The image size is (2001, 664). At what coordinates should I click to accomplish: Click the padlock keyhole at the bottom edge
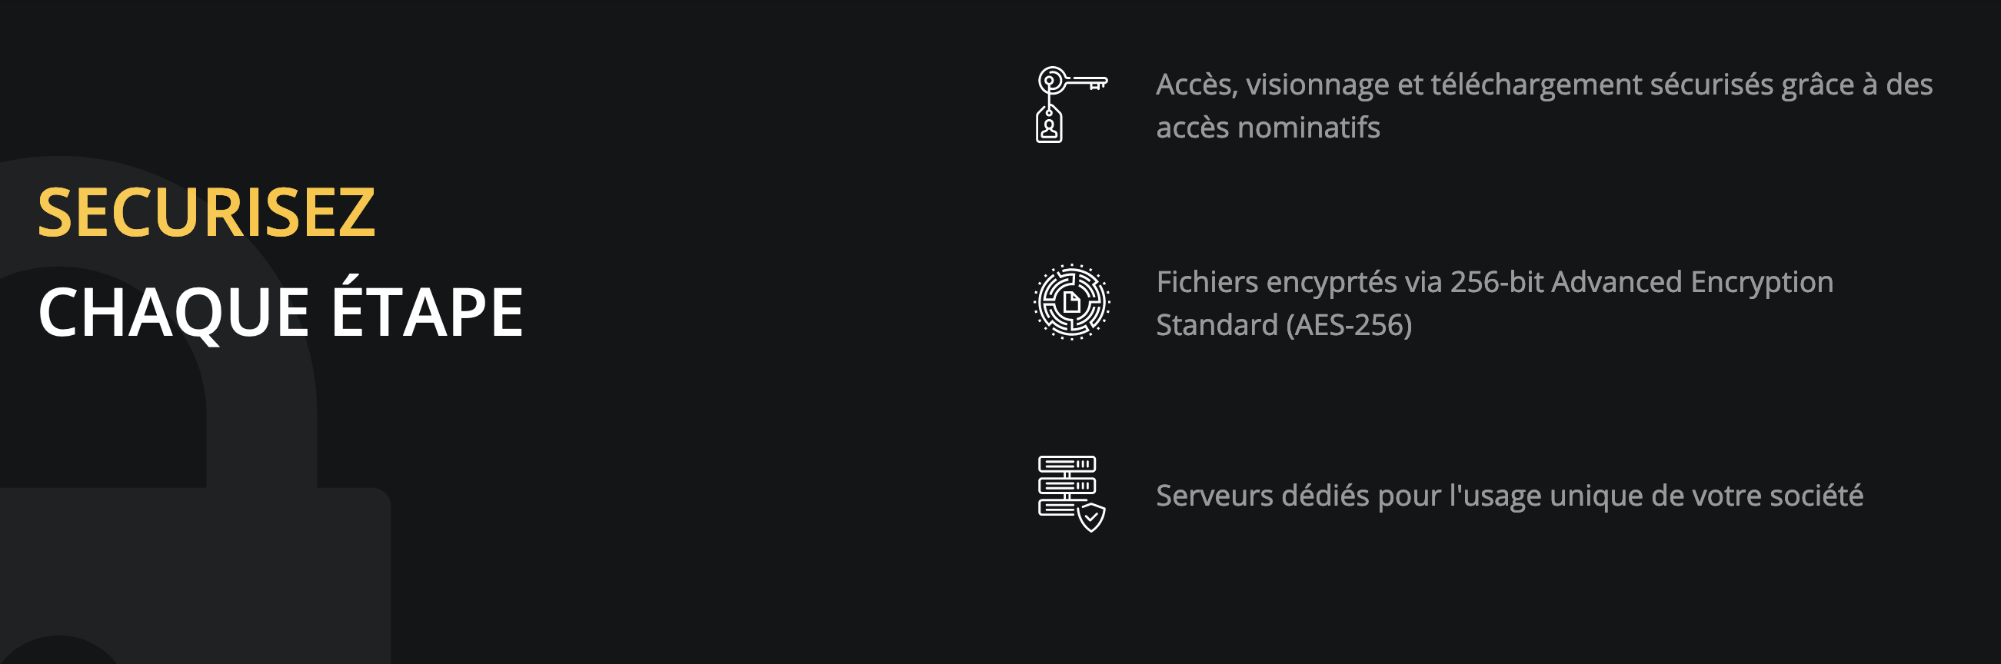(58, 651)
